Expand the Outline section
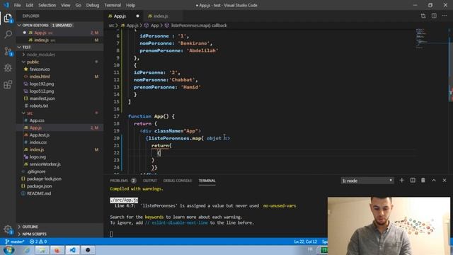Viewport: 453px width, 255px height. pyautogui.click(x=60, y=227)
